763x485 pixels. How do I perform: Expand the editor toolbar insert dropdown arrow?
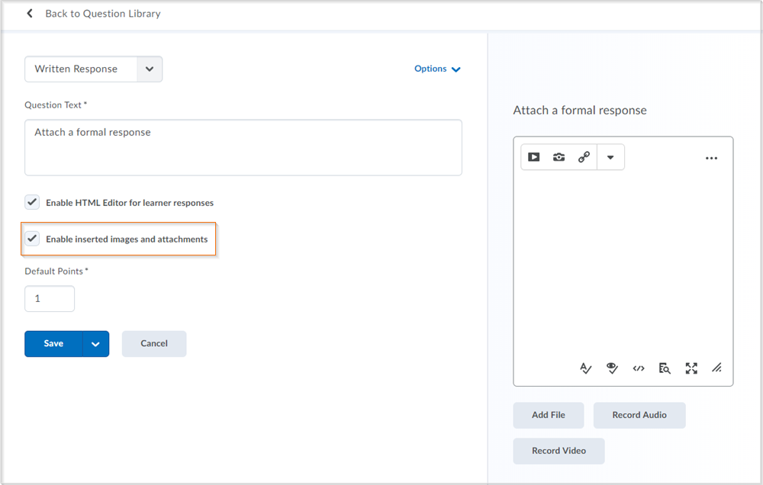point(610,157)
